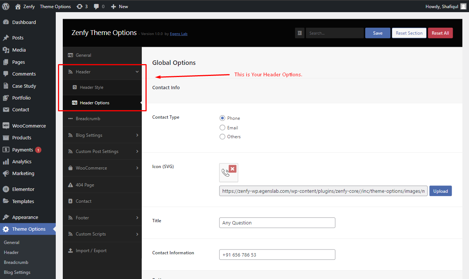The image size is (469, 279).
Task: Expand the Blog Settings chevron
Action: pyautogui.click(x=137, y=135)
